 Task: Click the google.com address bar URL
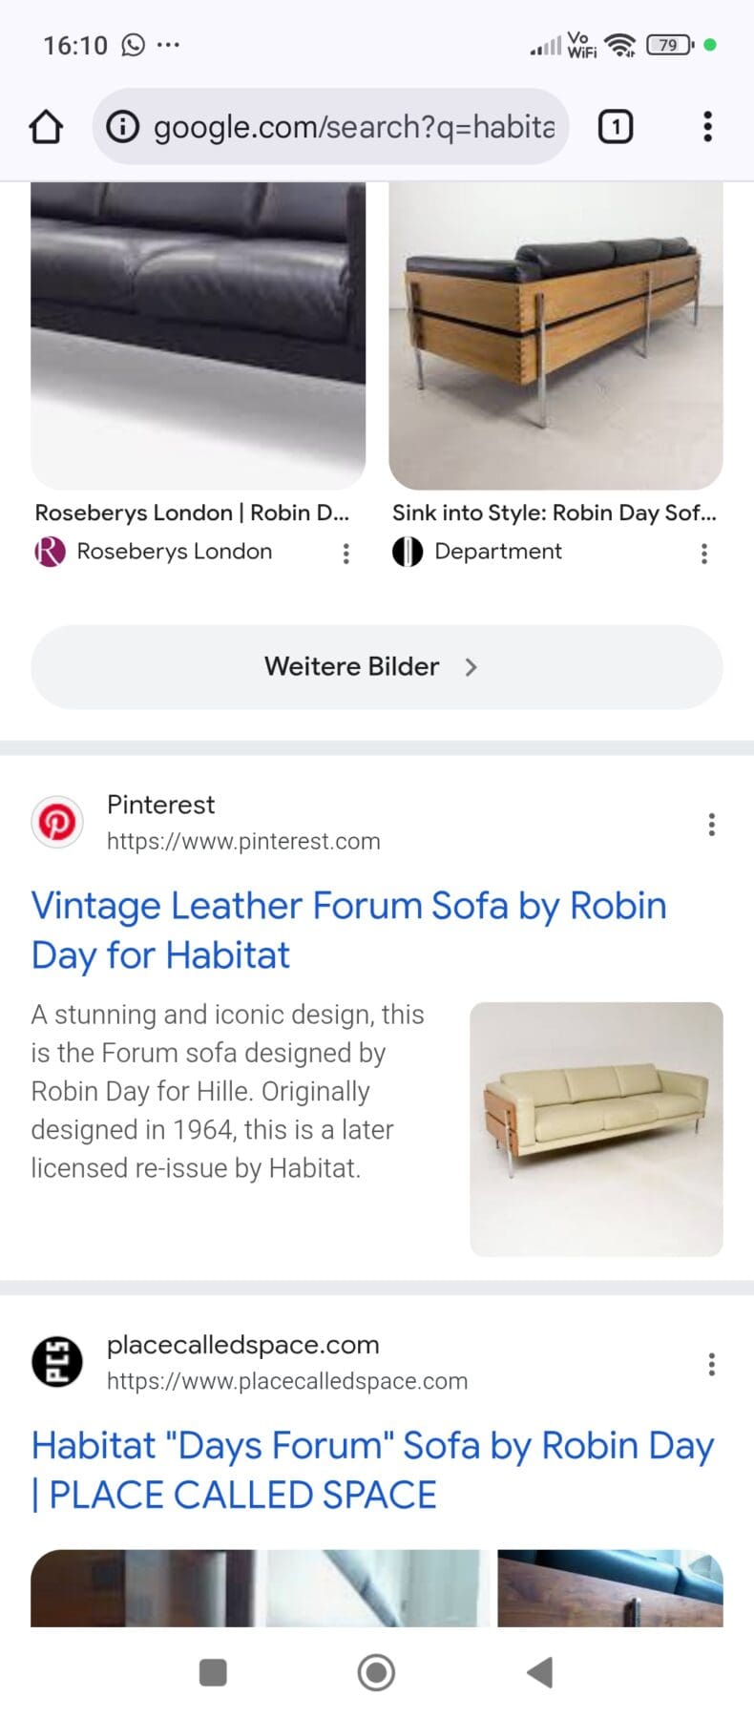pos(353,127)
